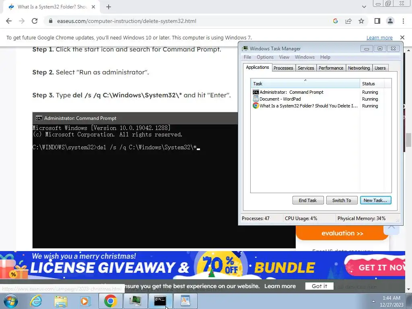Click the Chrome icon beside the System32 Folder task
Screen dimensions: 412x309
pyautogui.click(x=255, y=106)
